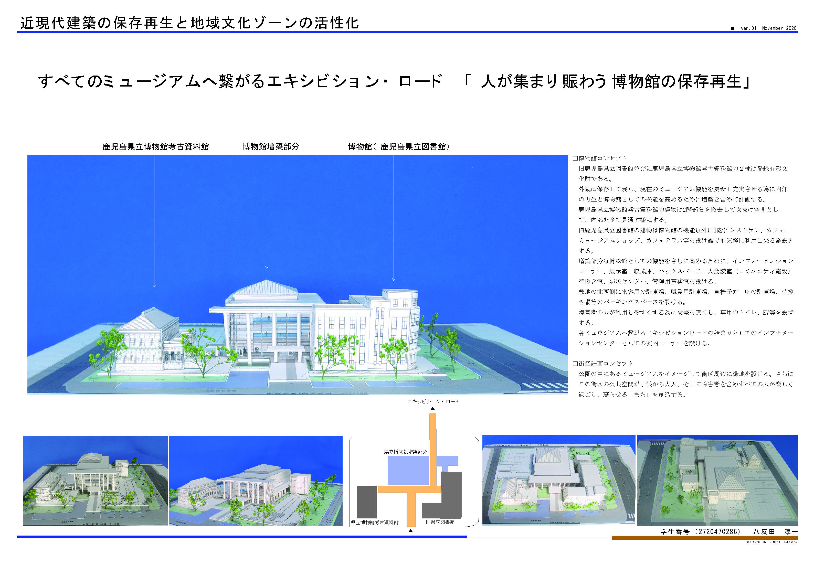Click the square box before 街区計画コンセプト
814x575 pixels.
(x=575, y=363)
